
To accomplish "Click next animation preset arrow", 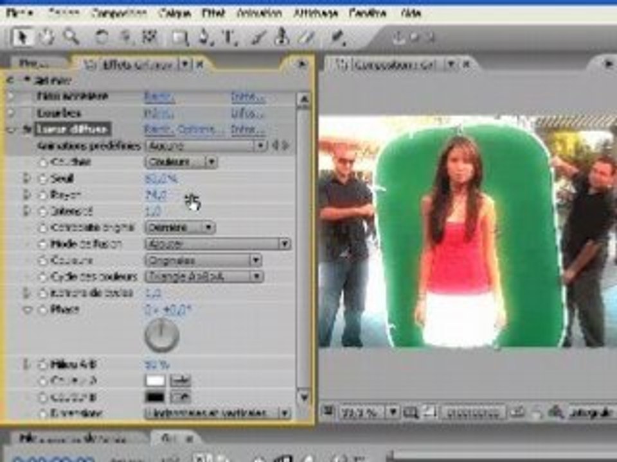I will coord(286,146).
